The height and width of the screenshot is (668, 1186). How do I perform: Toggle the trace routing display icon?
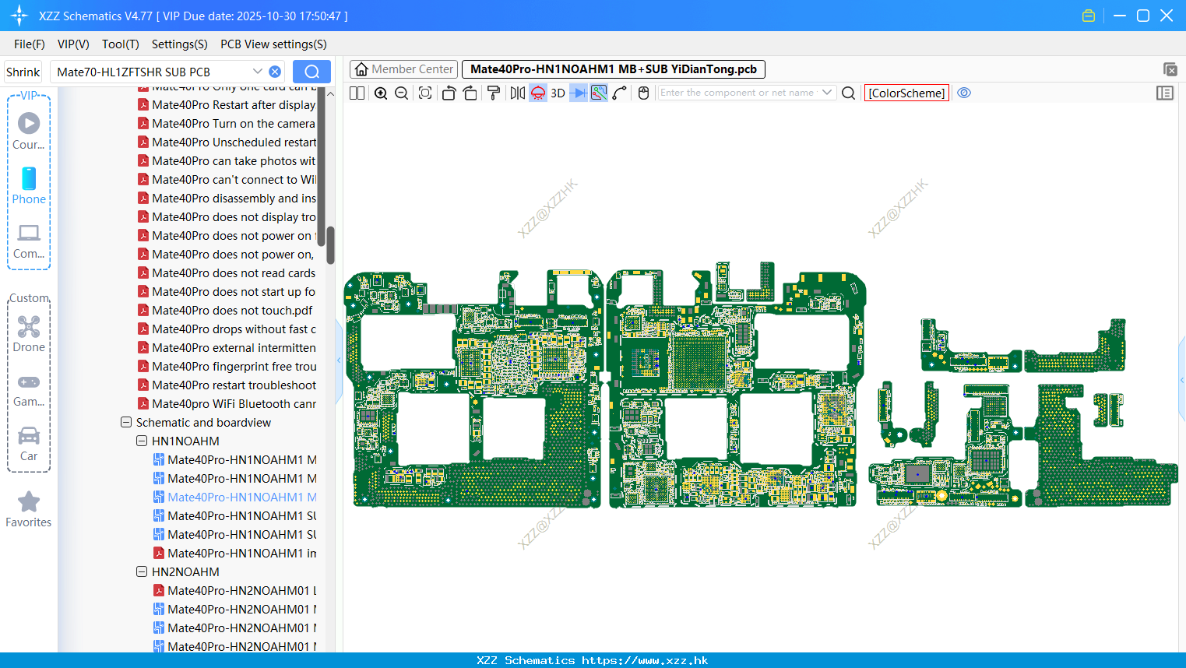pyautogui.click(x=599, y=93)
